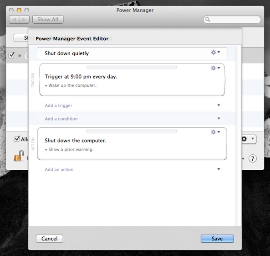Click the Show a prior warning option text
The image size is (270, 256).
click(71, 150)
